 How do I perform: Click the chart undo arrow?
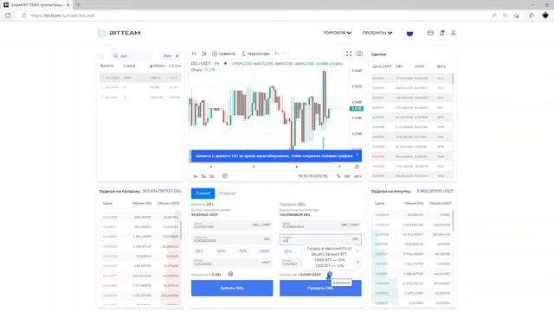pos(277,54)
